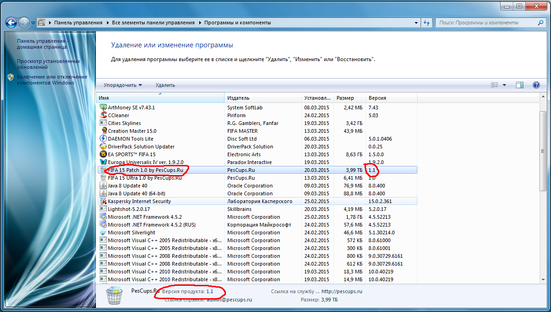Open Просмотр установленных обновлений link

48,64
